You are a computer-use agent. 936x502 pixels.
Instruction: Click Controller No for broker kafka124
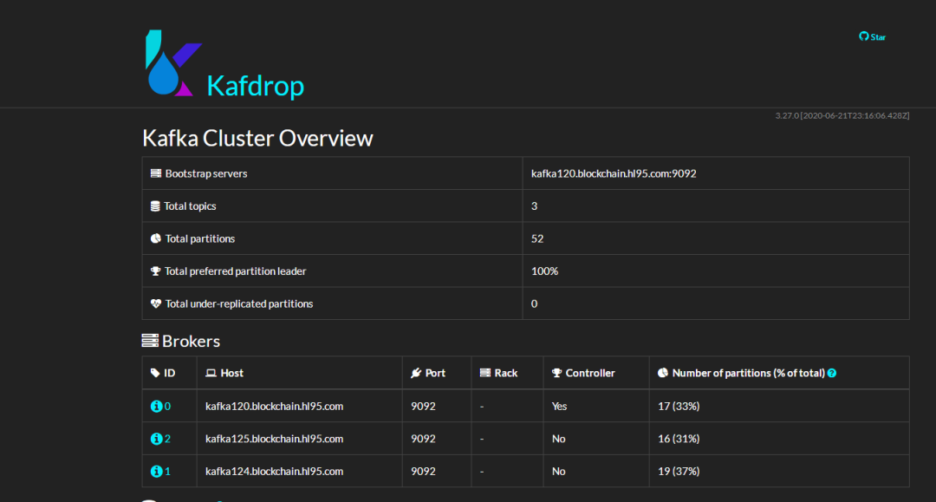pos(558,472)
